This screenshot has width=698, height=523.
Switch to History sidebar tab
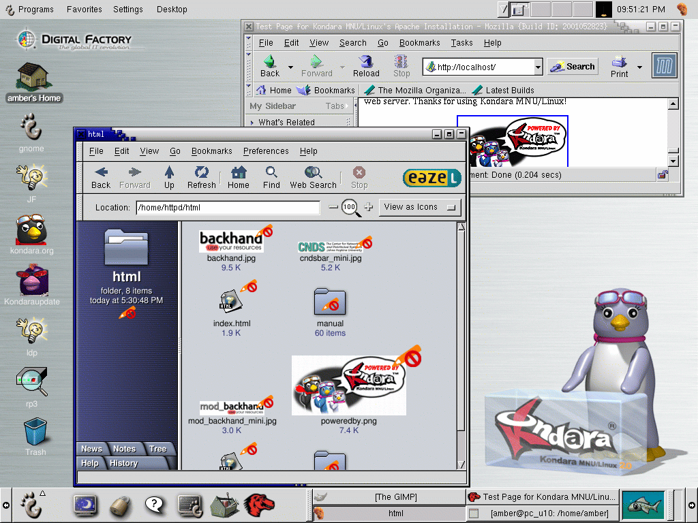tap(124, 463)
